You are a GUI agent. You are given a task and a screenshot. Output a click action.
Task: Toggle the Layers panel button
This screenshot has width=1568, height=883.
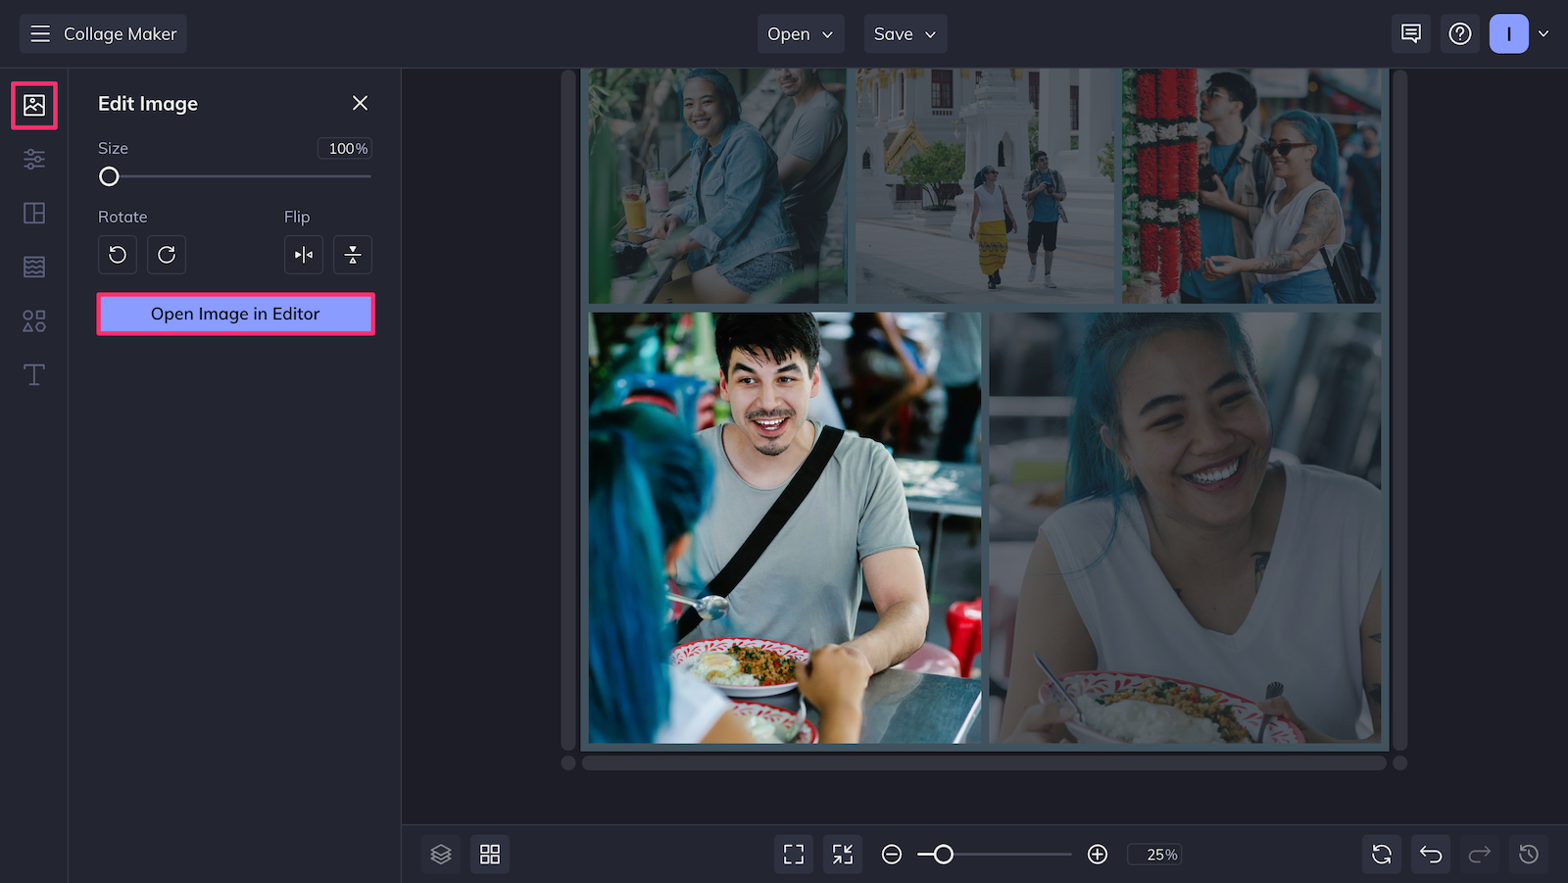[441, 855]
